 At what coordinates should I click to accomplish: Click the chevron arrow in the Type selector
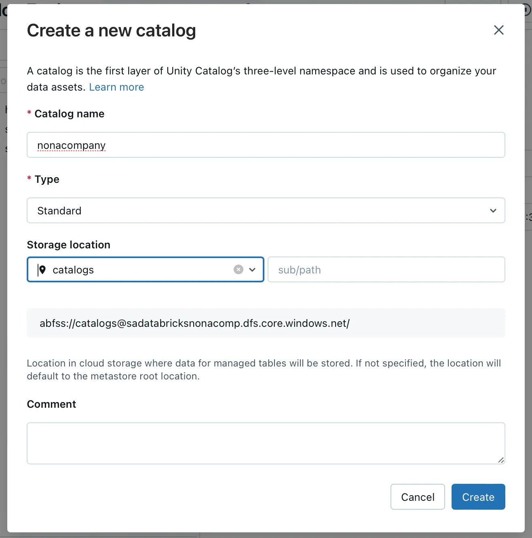(493, 210)
